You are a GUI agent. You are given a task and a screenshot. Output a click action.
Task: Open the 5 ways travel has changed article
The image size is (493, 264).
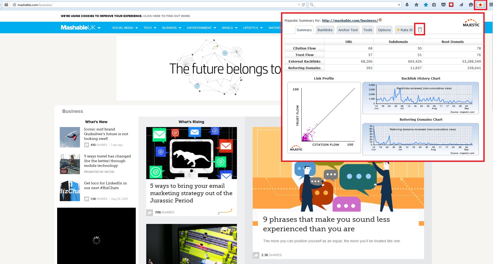[107, 161]
